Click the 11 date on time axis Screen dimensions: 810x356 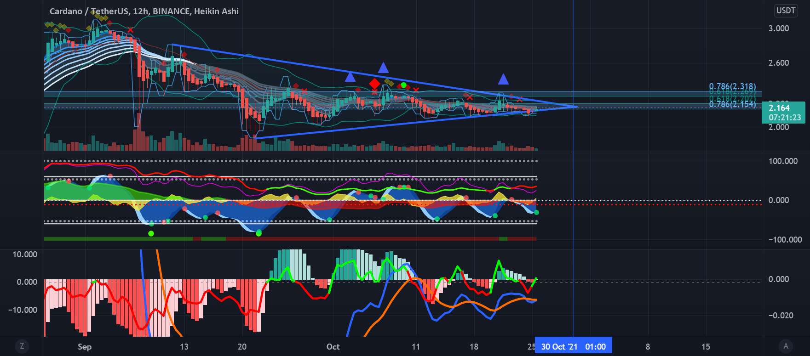point(416,346)
